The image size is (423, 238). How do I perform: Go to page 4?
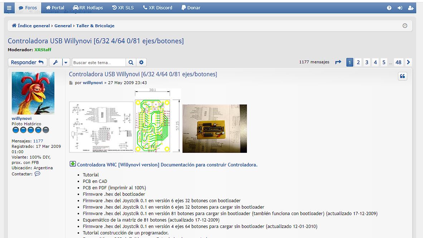375,62
